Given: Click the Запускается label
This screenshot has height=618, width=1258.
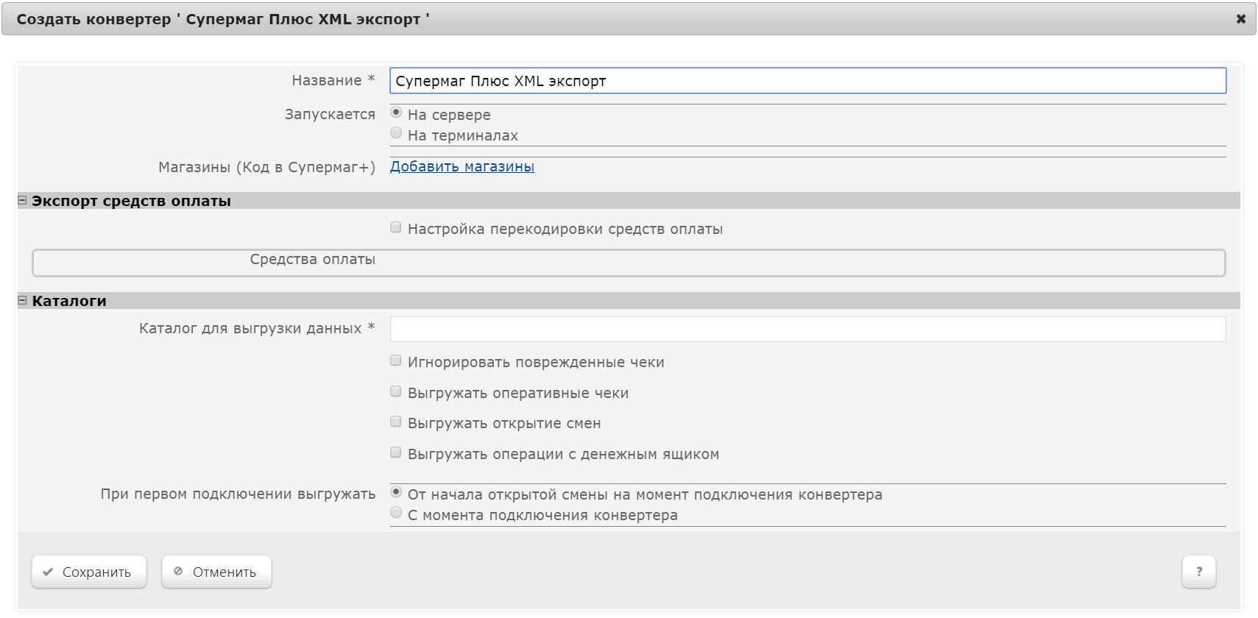Looking at the screenshot, I should tap(330, 114).
